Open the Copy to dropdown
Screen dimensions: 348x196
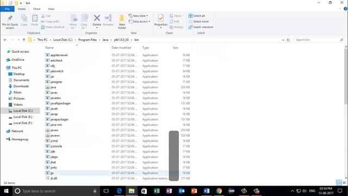(84, 22)
